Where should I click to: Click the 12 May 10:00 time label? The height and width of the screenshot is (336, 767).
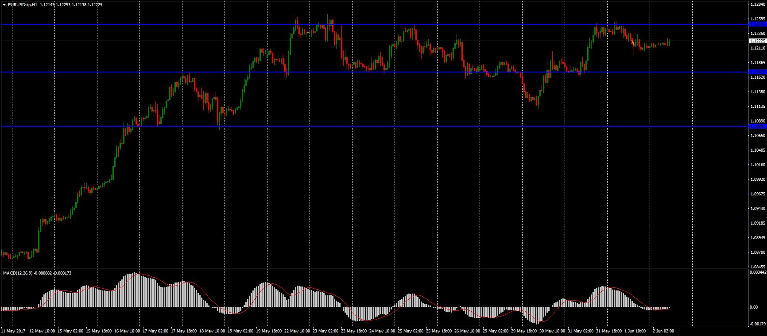point(43,331)
